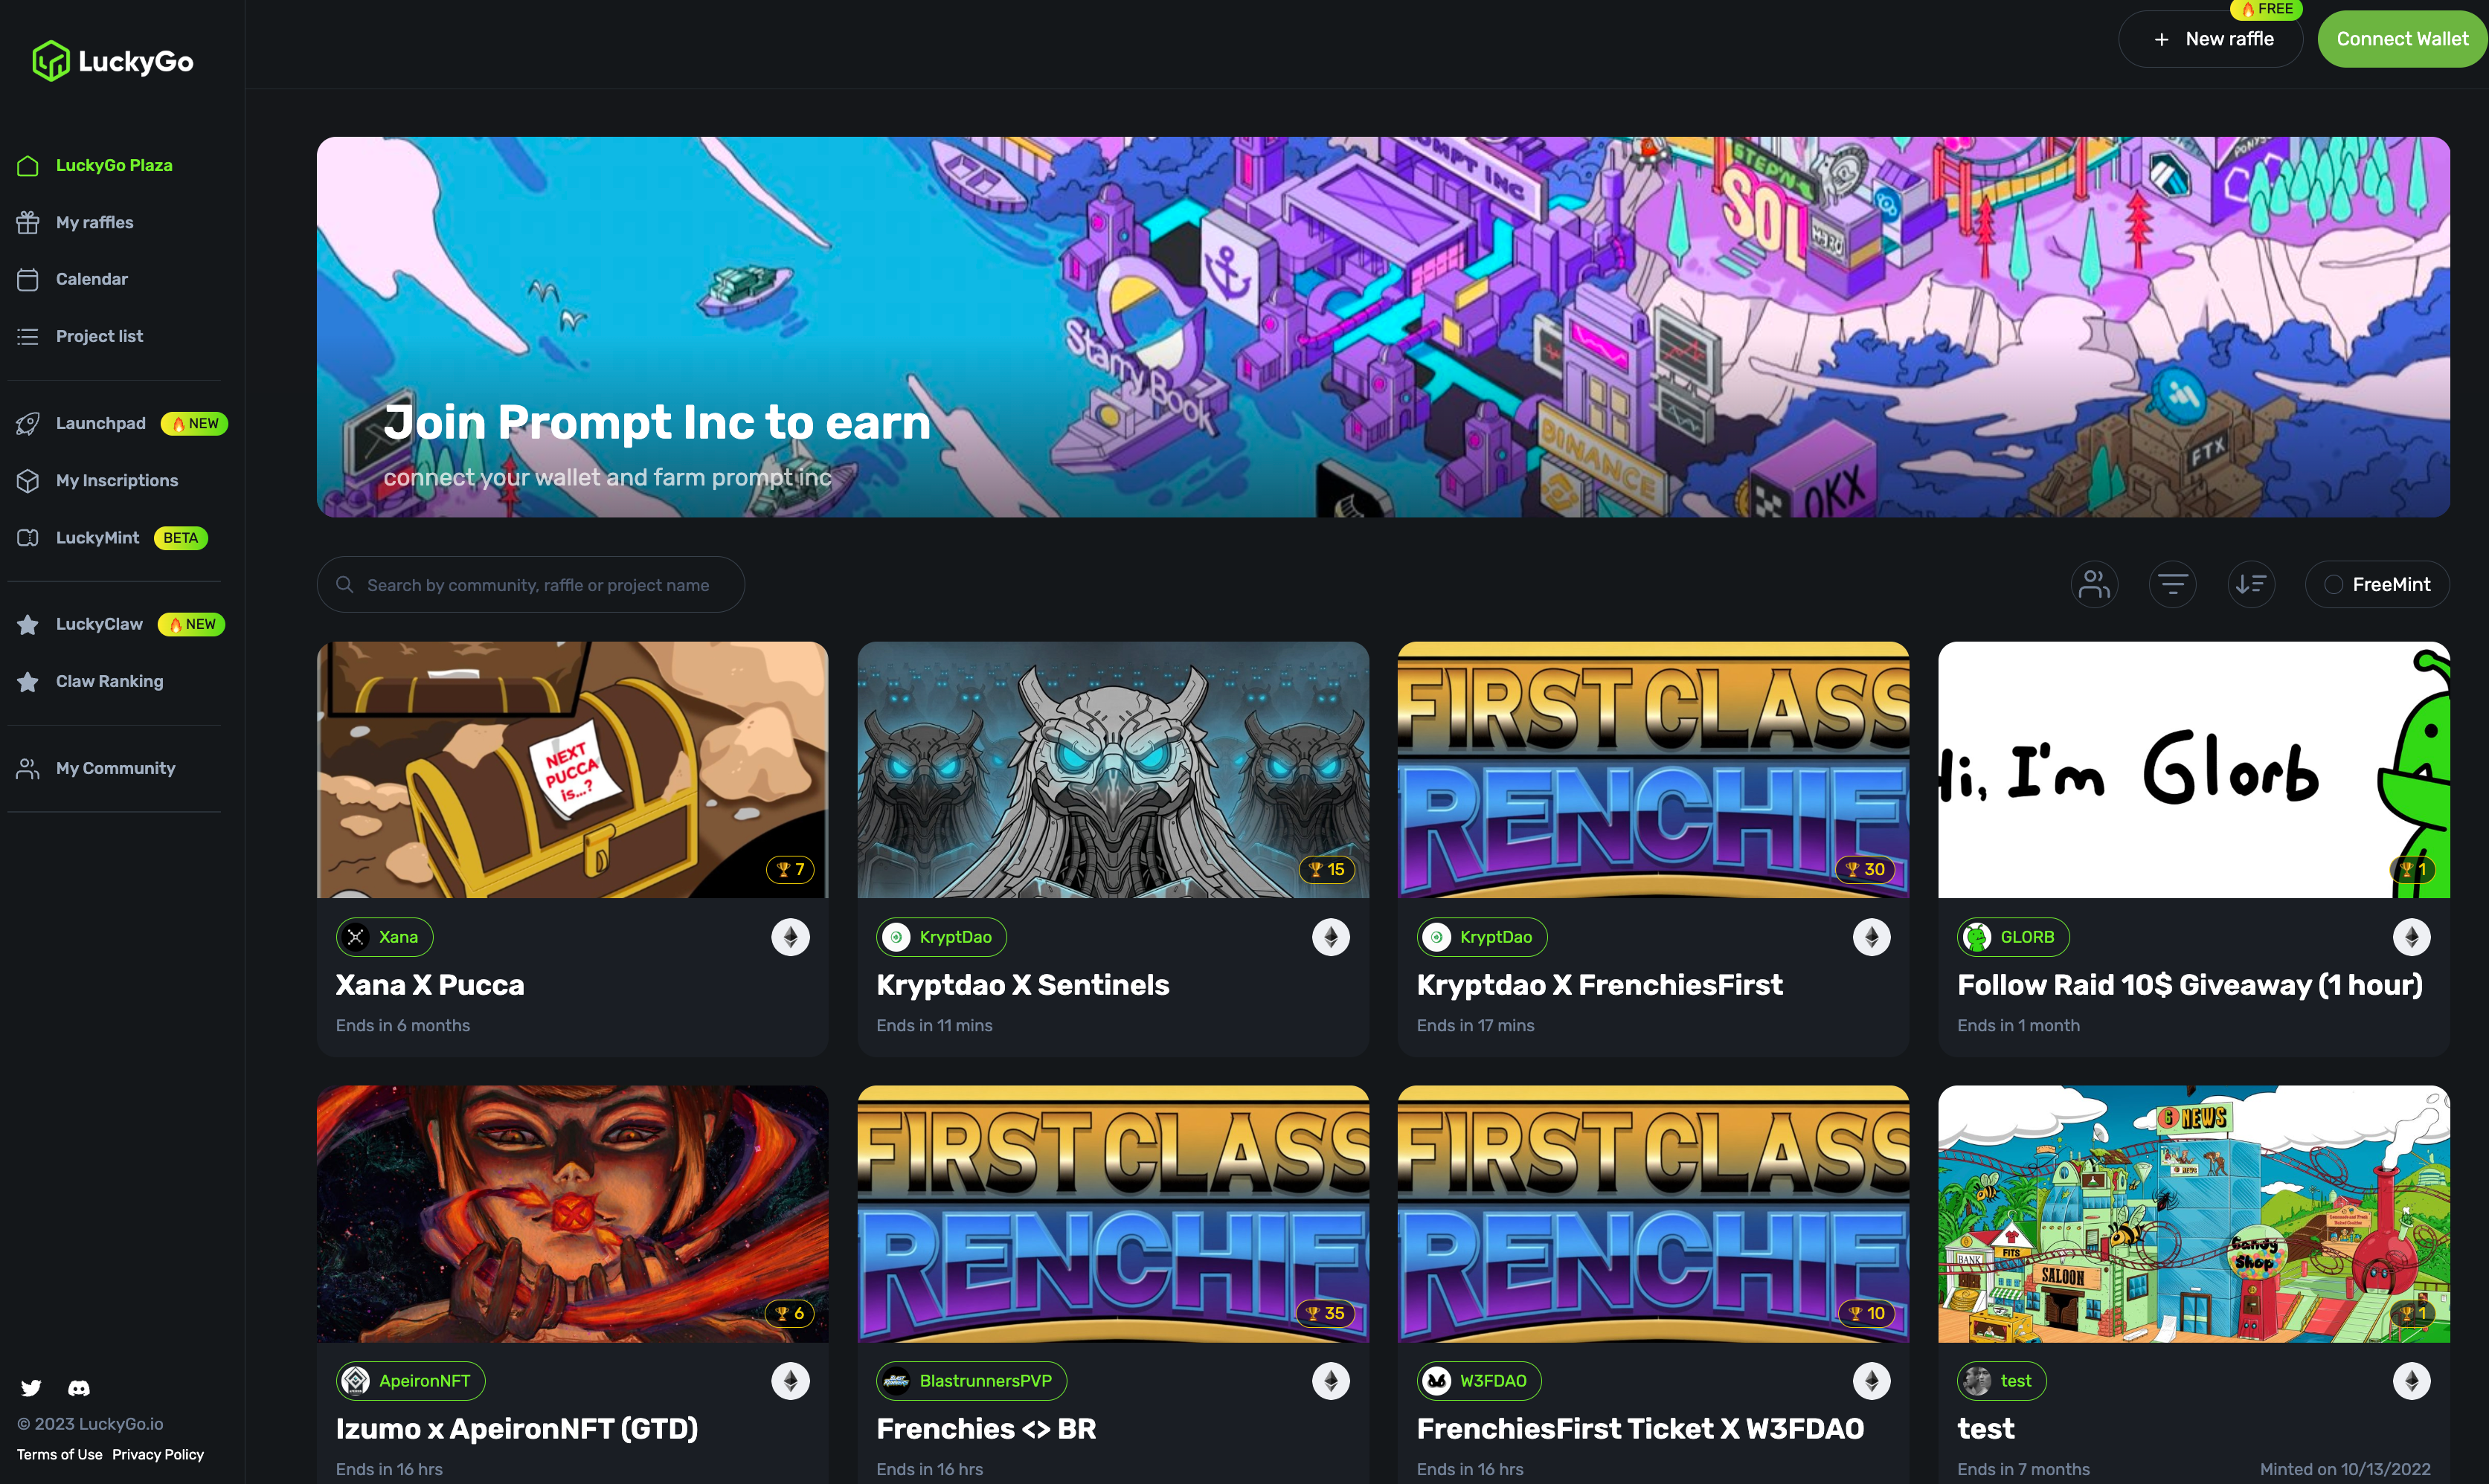The height and width of the screenshot is (1484, 2489).
Task: Open Follow Raid 10$ Giveaway title
Action: click(x=2190, y=985)
